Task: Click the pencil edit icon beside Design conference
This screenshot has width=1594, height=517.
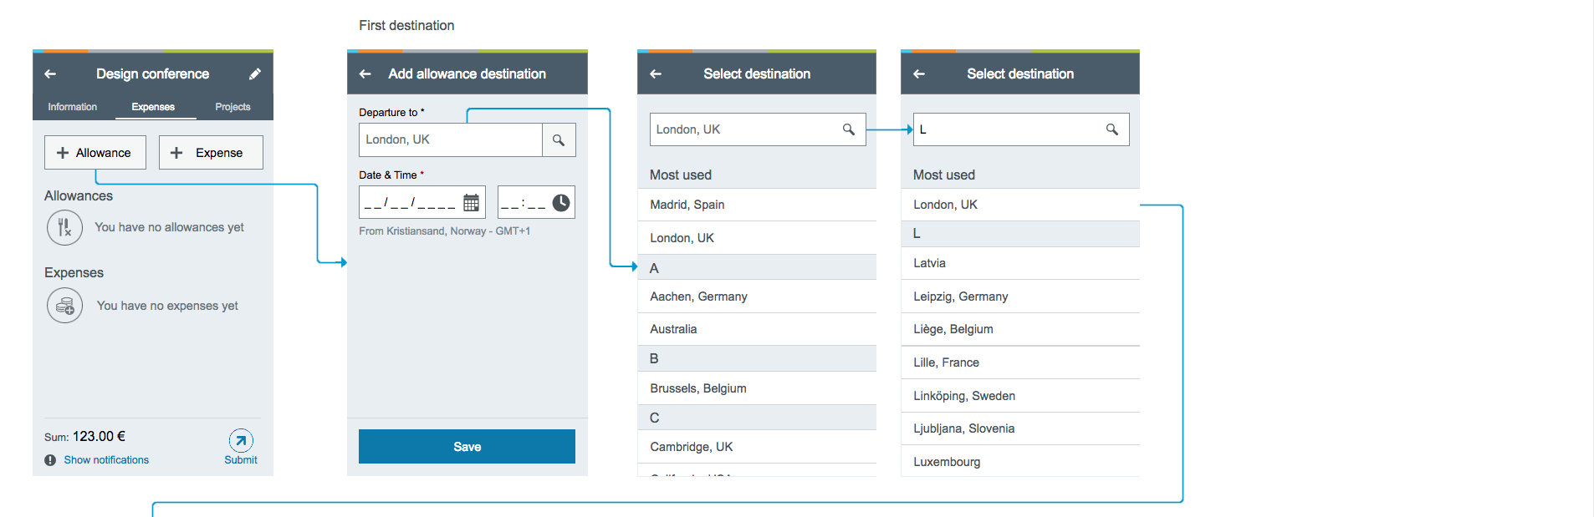Action: tap(254, 74)
